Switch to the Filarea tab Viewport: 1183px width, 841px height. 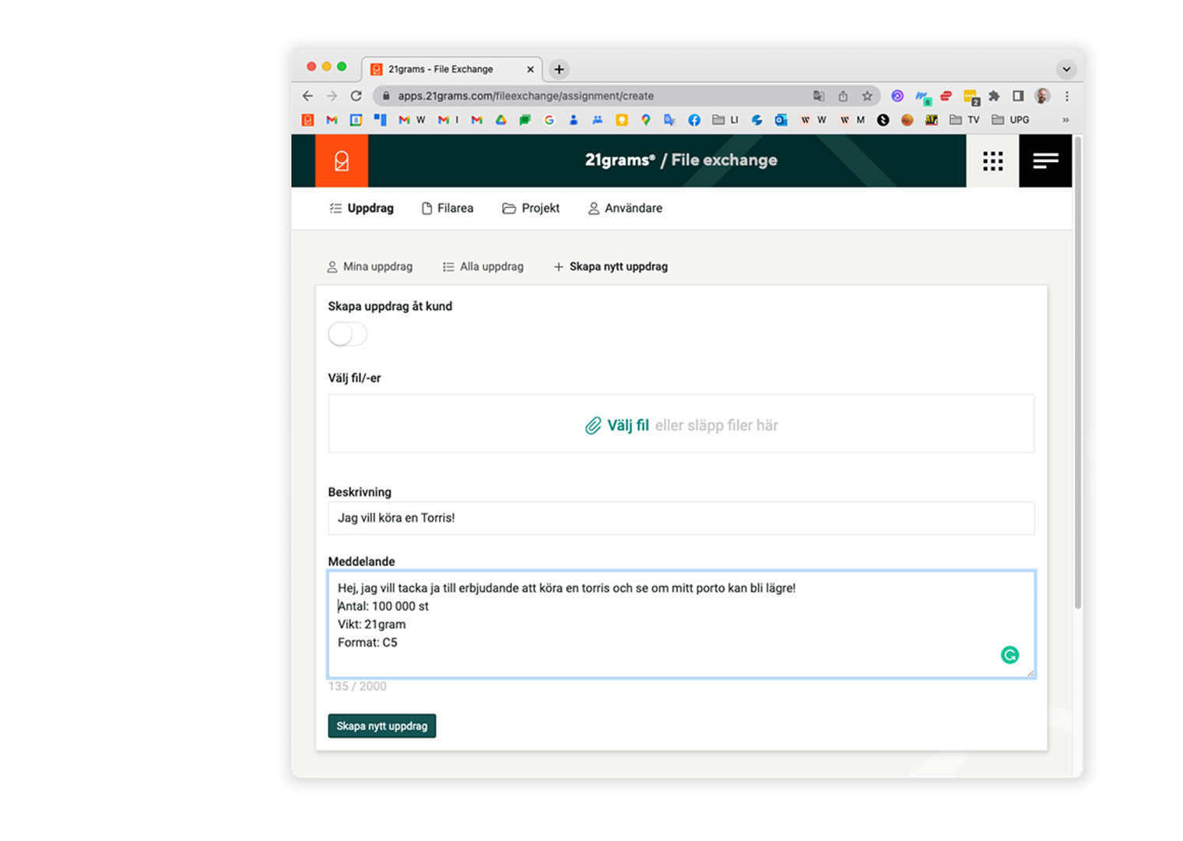[x=448, y=209]
